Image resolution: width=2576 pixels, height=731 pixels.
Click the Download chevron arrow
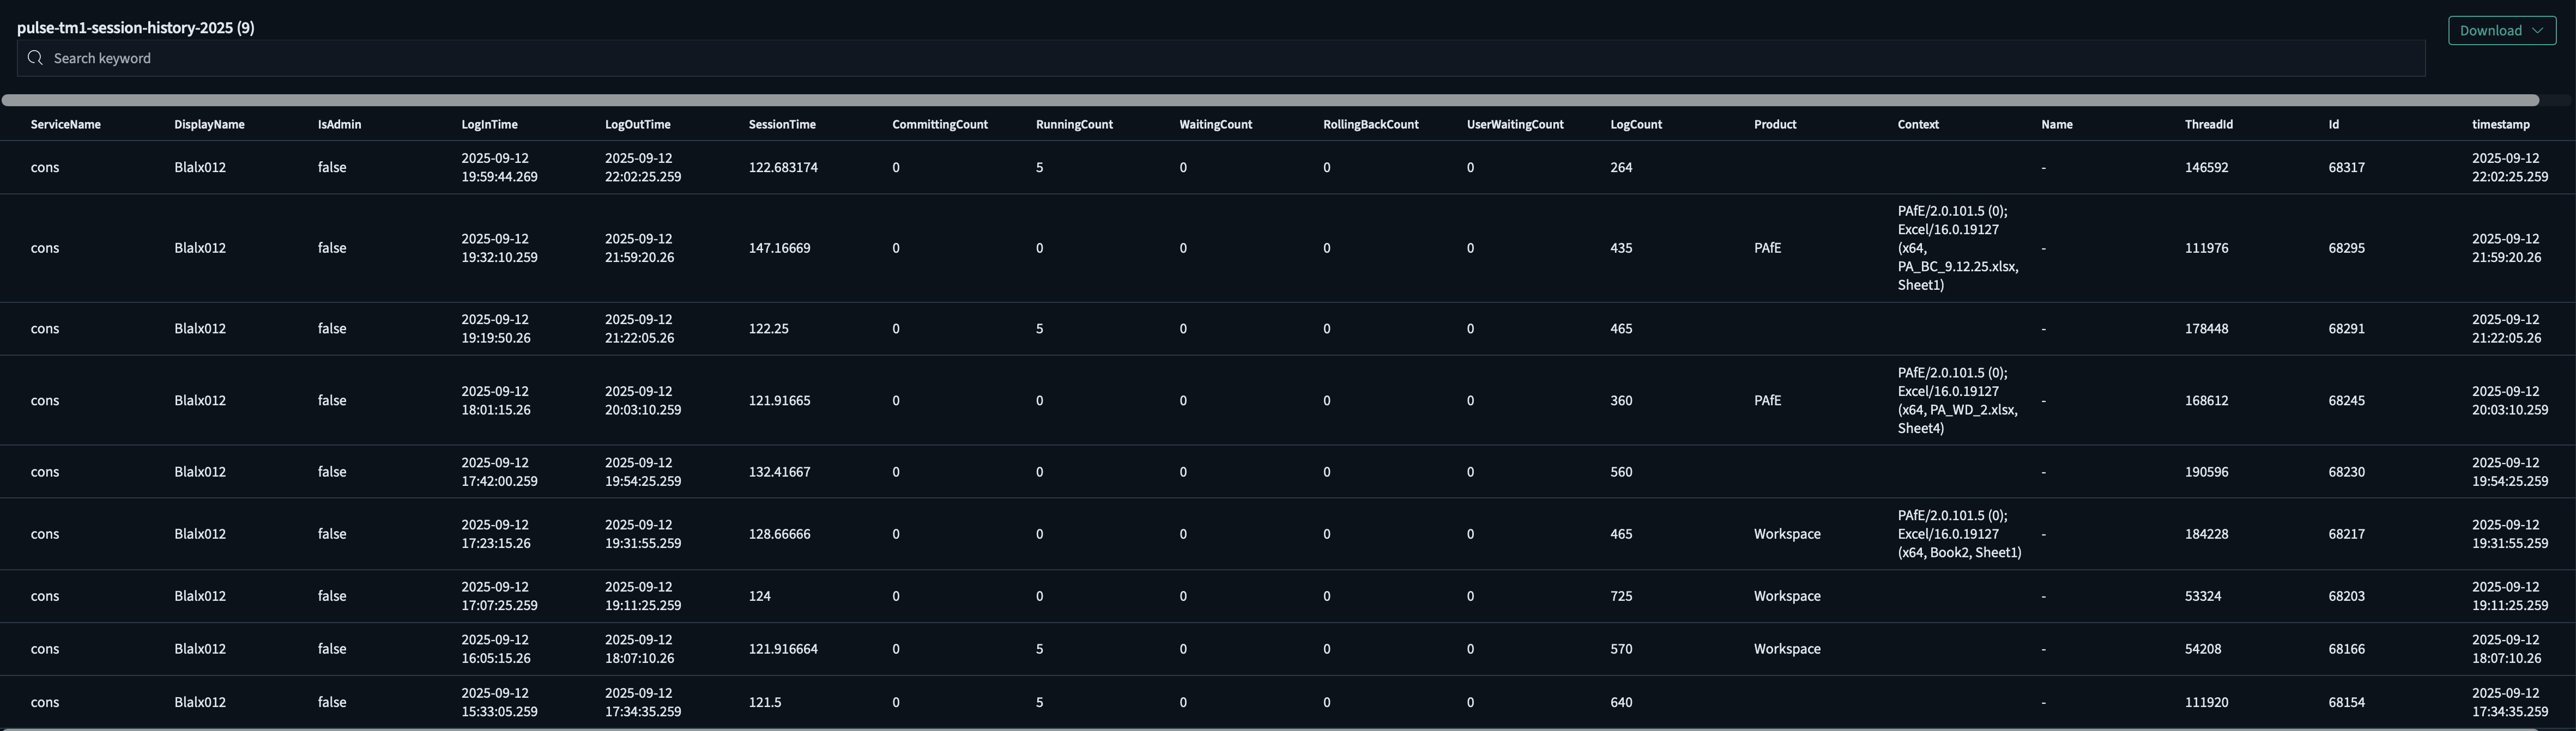(x=2537, y=31)
